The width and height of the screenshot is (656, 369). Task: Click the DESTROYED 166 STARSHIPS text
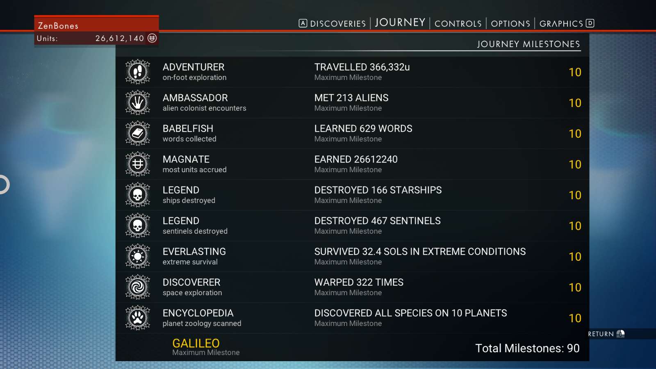[378, 190]
